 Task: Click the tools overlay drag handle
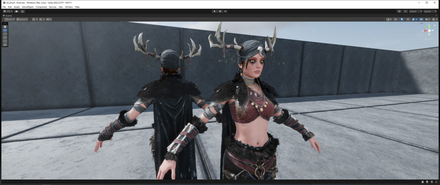click(x=5, y=23)
